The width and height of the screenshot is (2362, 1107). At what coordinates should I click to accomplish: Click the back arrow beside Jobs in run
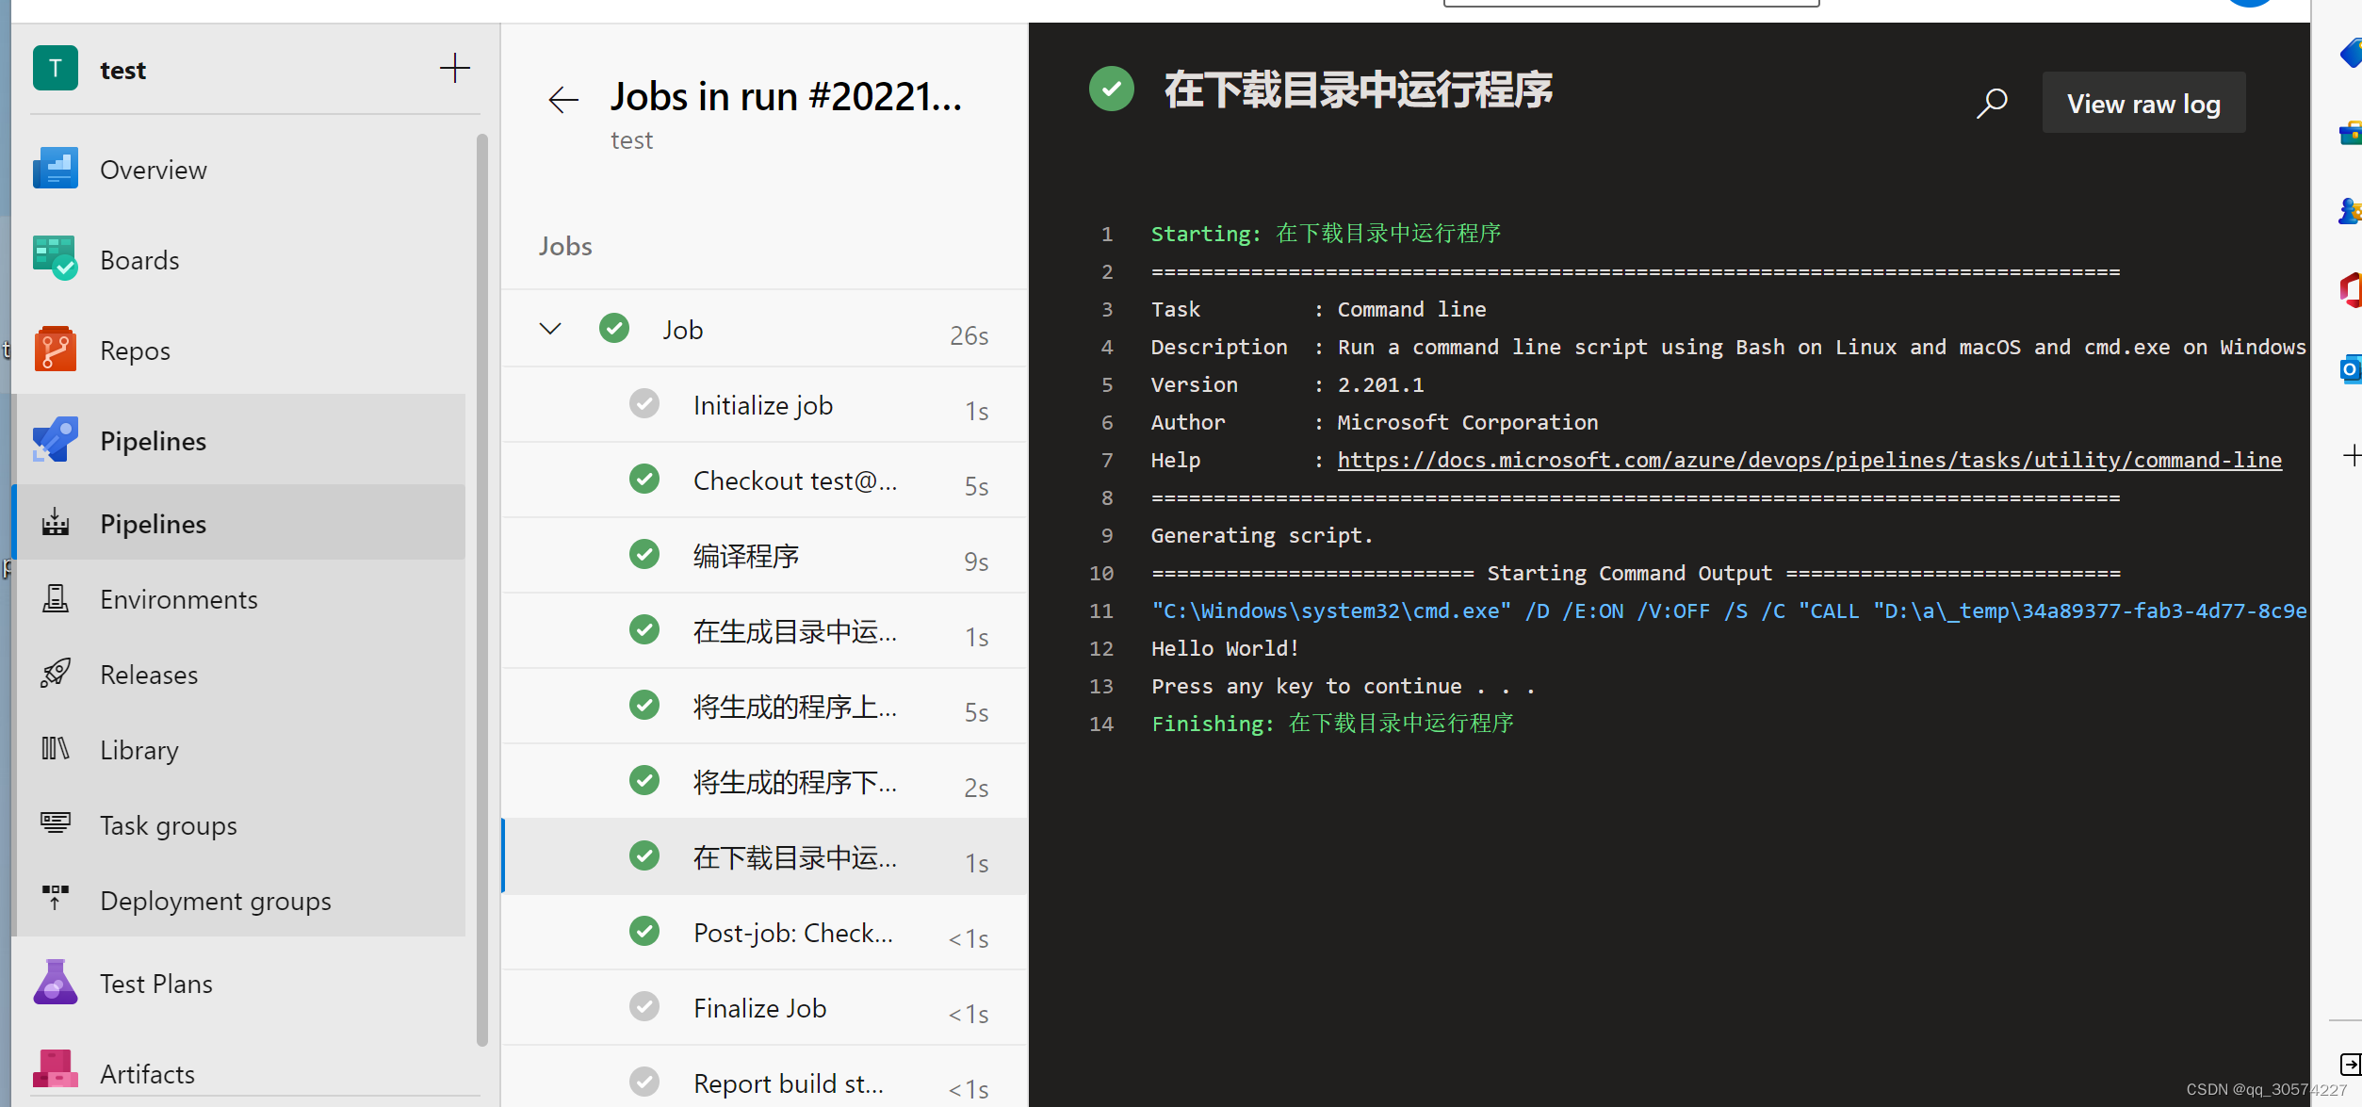(563, 99)
